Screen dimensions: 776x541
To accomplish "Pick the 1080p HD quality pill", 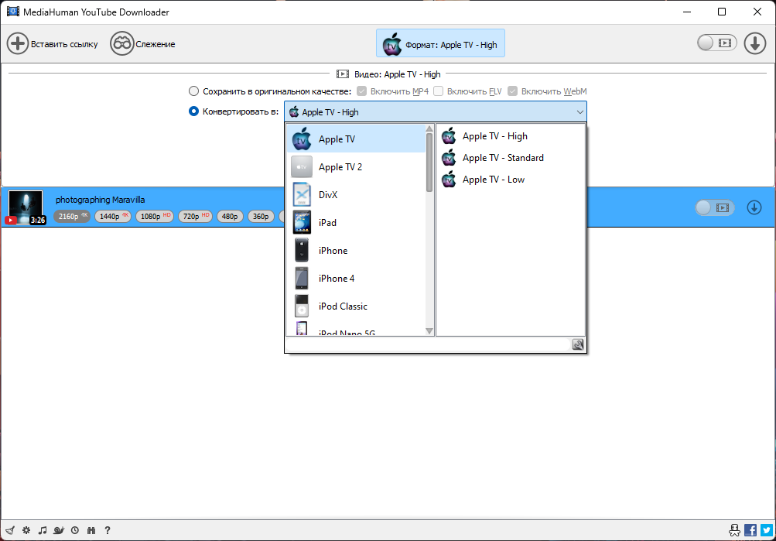I will pos(155,216).
